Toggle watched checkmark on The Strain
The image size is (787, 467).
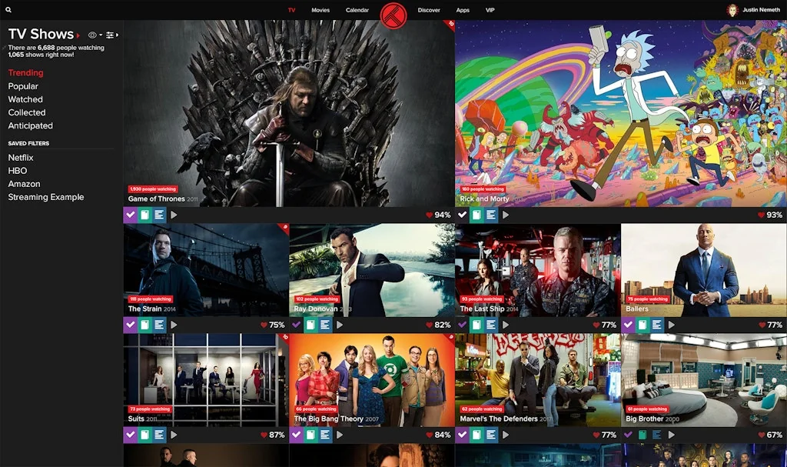click(x=131, y=325)
